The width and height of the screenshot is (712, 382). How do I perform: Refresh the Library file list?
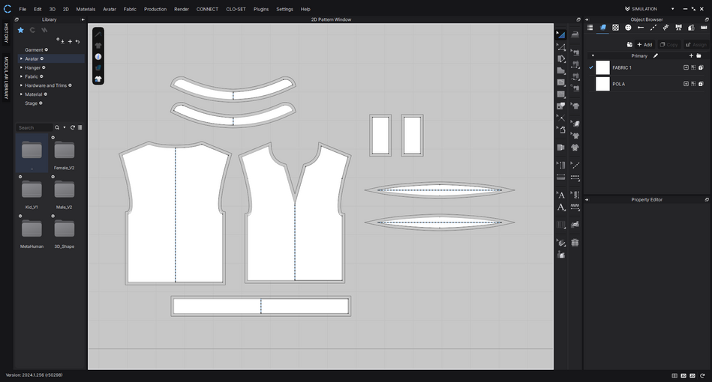coord(73,128)
